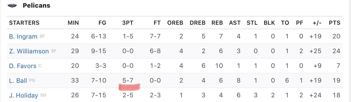The width and height of the screenshot is (351, 102).
Task: Click the Pelicans team name heading
Action: (36, 6)
